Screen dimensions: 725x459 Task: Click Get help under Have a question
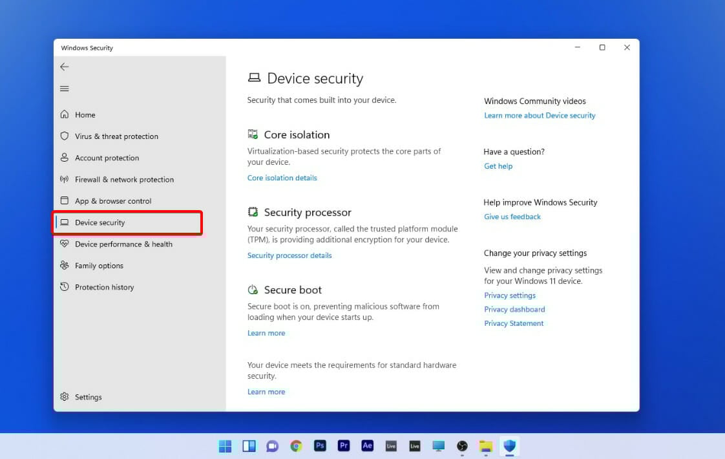click(x=498, y=166)
